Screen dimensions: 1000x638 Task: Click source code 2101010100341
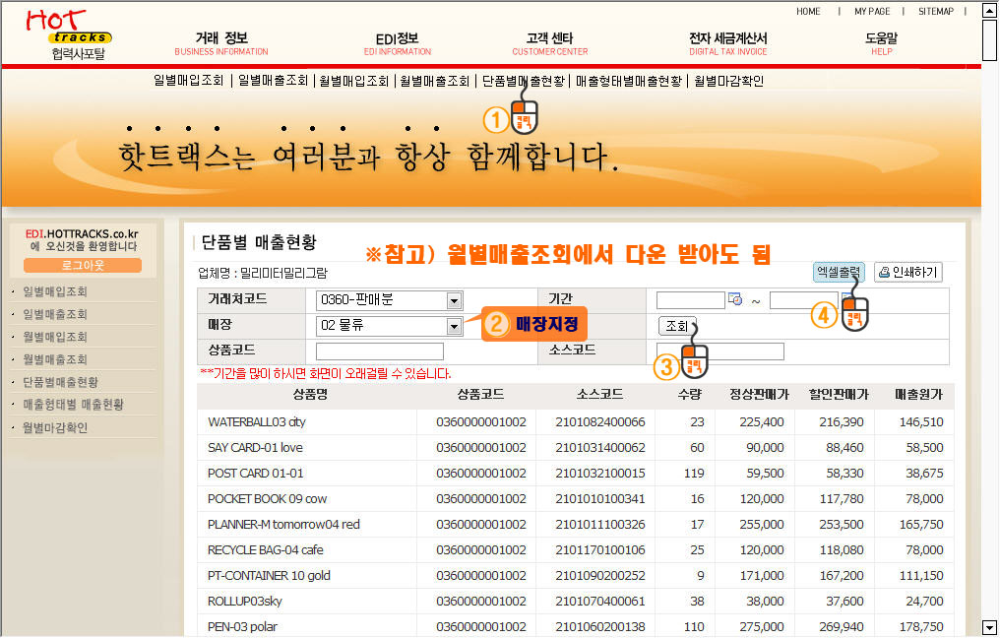click(600, 499)
